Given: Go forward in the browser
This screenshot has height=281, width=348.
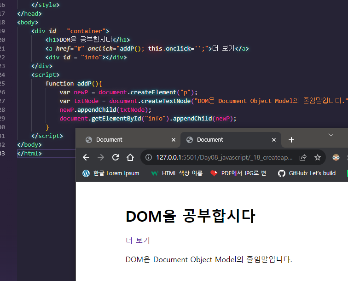Looking at the screenshot, I should 101,157.
